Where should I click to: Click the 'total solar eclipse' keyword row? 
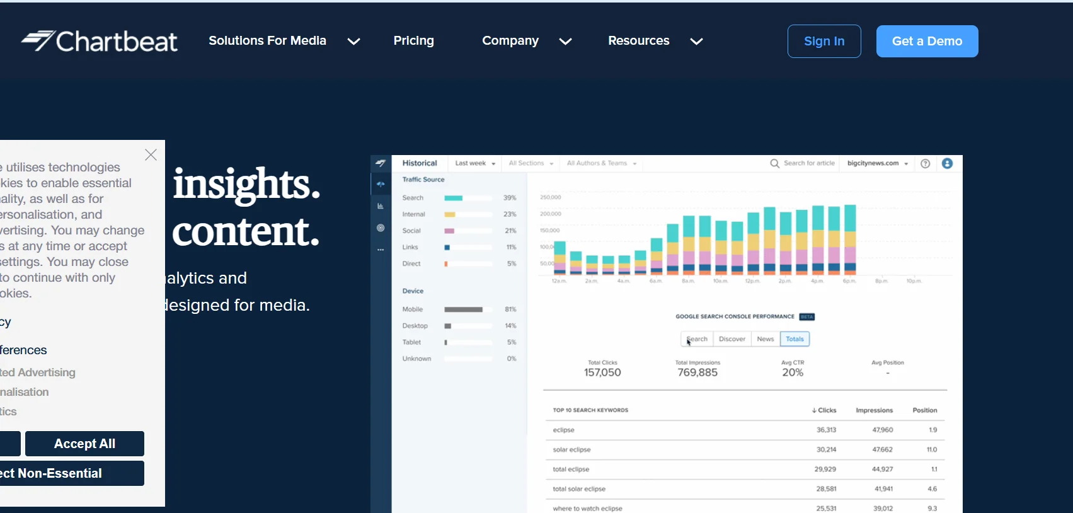pyautogui.click(x=745, y=489)
